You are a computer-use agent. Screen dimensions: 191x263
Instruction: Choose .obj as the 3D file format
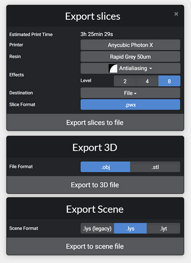pyautogui.click(x=105, y=167)
